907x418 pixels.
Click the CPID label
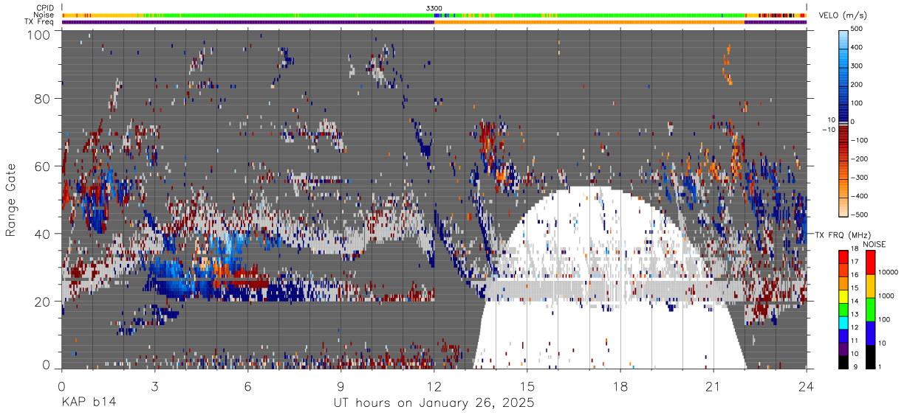(44, 8)
